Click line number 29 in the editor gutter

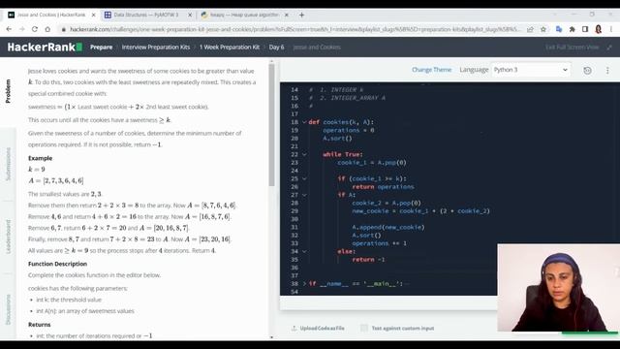(294, 211)
